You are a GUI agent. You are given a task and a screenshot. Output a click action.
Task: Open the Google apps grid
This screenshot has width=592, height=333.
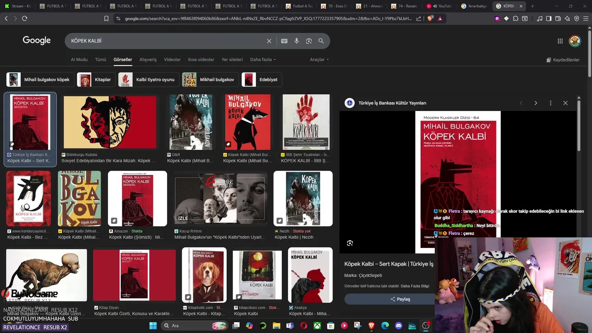(560, 41)
